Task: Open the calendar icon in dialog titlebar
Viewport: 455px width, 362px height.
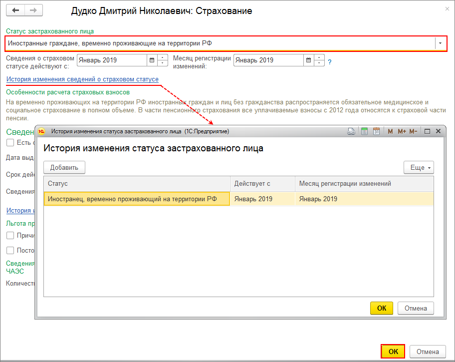Action: [377, 131]
